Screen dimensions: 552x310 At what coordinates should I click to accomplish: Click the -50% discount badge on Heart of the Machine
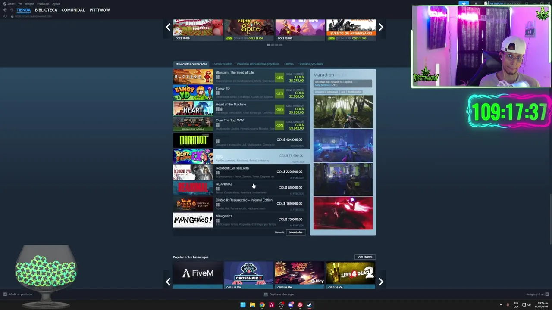[x=280, y=109]
